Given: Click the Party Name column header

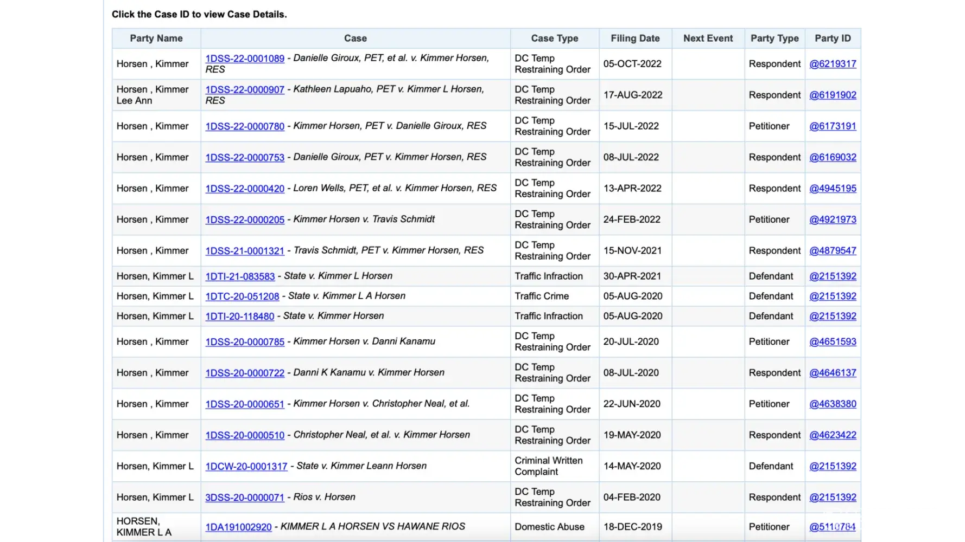Looking at the screenshot, I should tap(156, 38).
